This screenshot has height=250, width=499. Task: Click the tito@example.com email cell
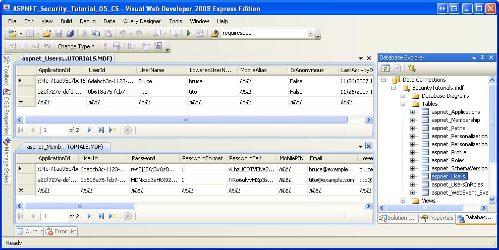(331, 180)
